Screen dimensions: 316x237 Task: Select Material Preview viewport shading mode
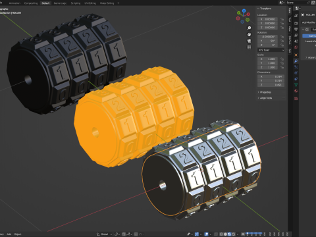click(229, 234)
